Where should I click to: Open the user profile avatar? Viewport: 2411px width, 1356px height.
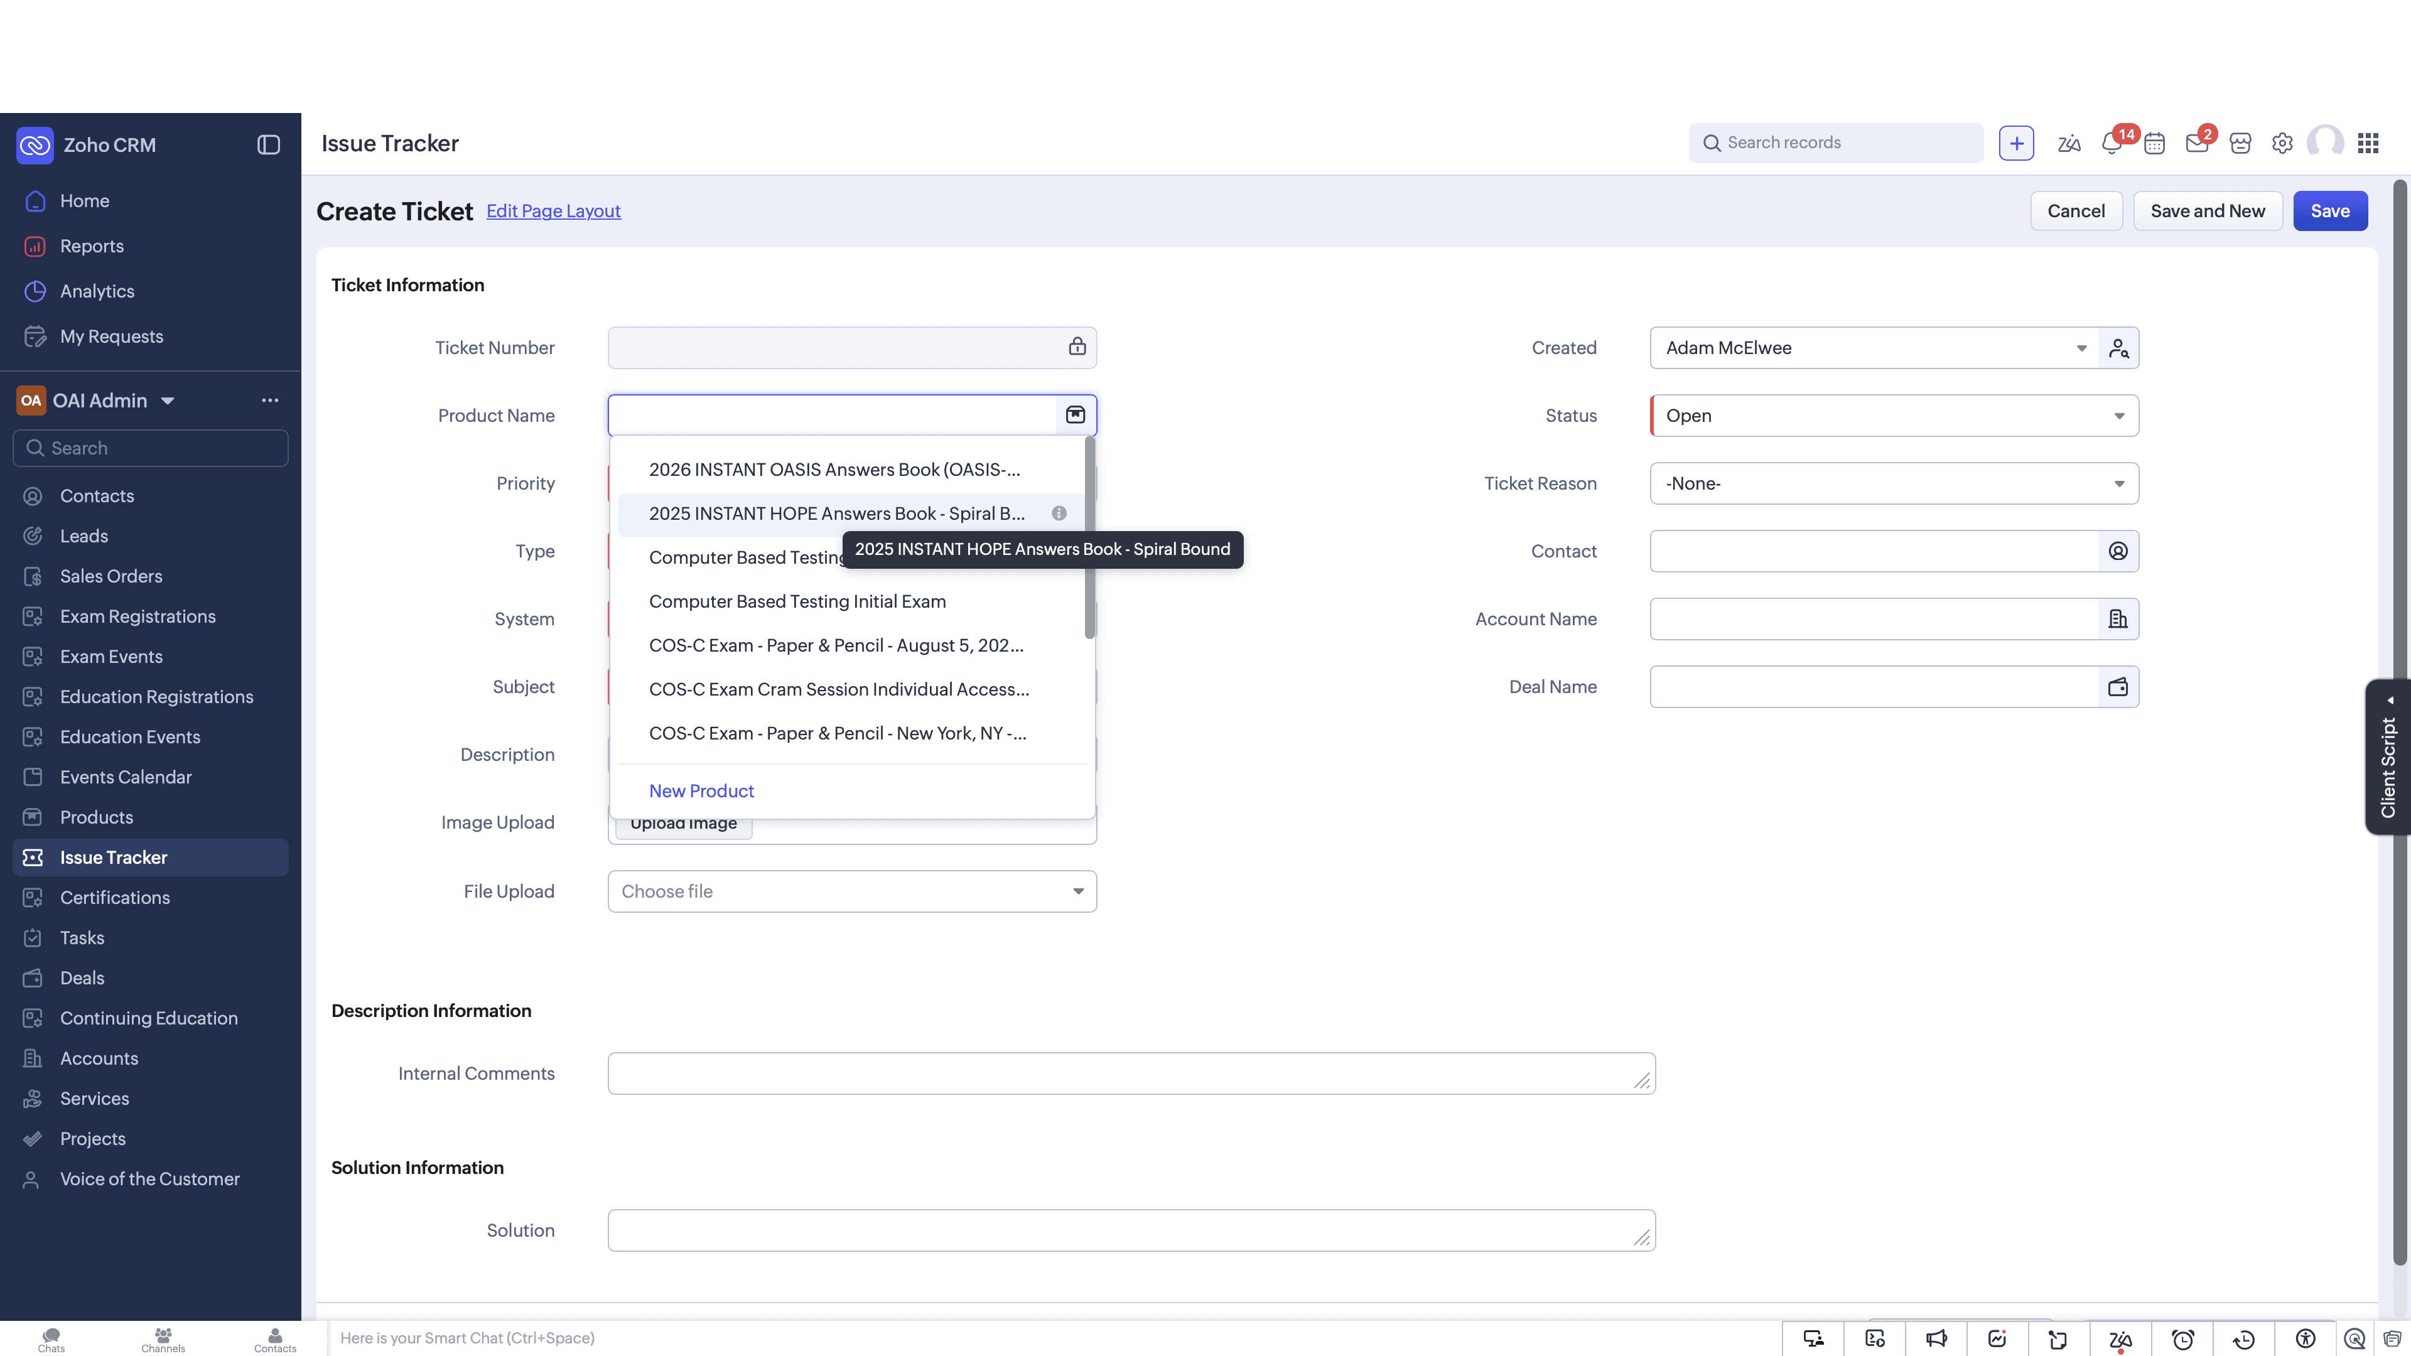2326,143
